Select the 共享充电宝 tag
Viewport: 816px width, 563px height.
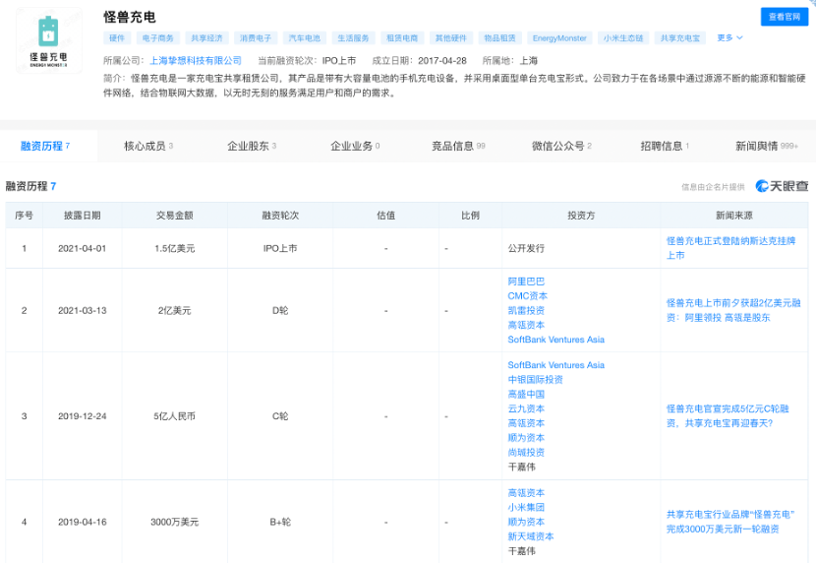[680, 38]
